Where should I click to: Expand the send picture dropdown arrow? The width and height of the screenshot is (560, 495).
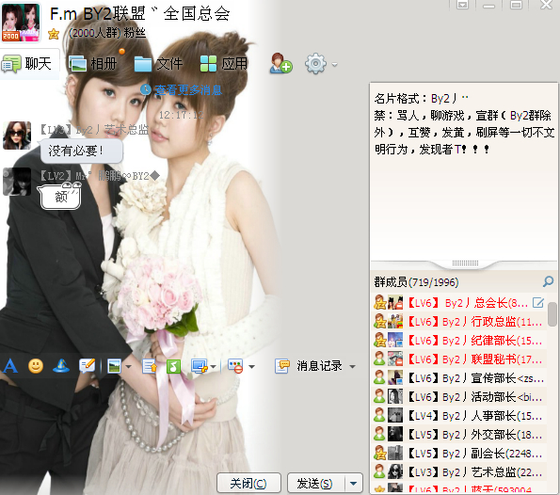tap(129, 366)
